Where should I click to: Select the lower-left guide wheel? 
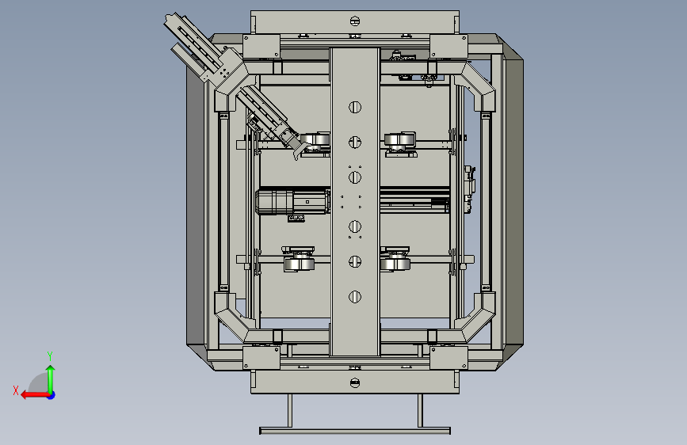click(300, 264)
